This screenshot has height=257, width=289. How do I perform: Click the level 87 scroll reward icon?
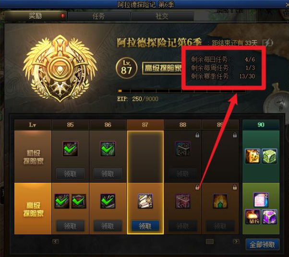pos(145,201)
